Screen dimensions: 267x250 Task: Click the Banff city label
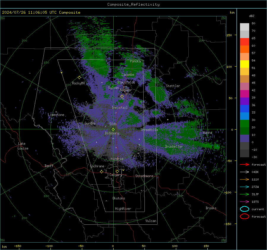49,166
